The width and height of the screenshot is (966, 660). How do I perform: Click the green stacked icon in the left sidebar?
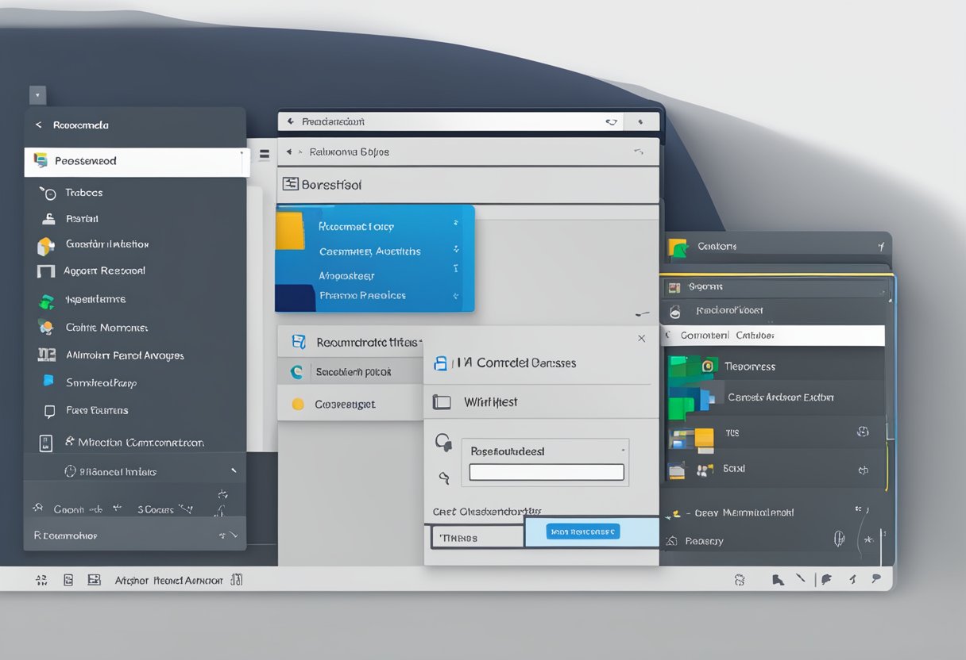47,301
